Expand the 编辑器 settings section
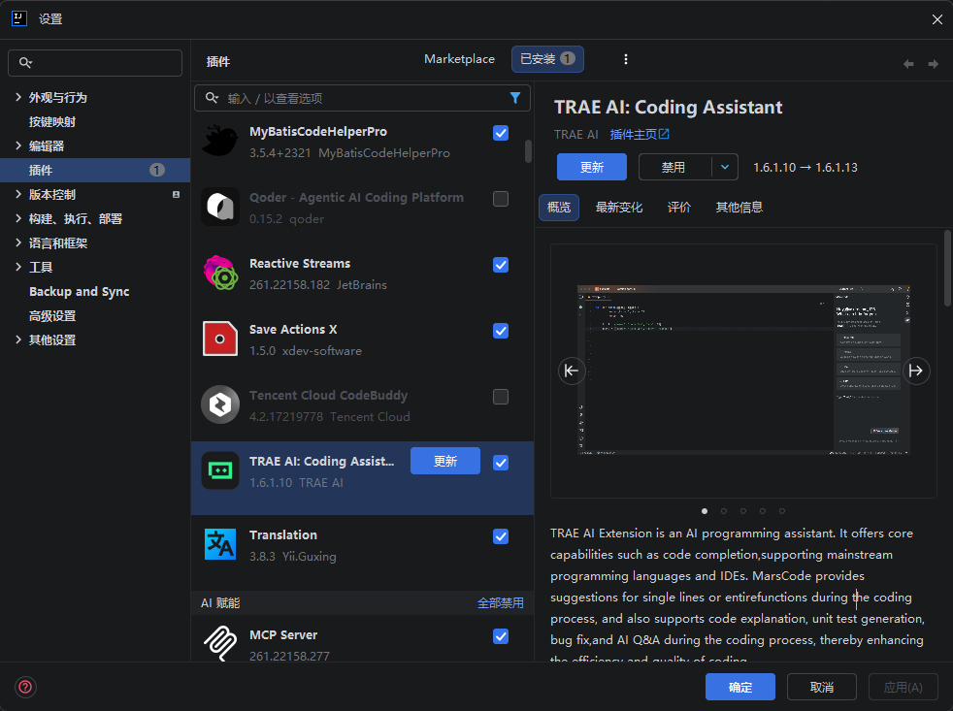The width and height of the screenshot is (953, 711). click(18, 145)
